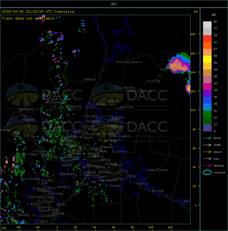Viewport: 228px width, 231px height.
Task: Click the 'S_MARTIN' map label
Action: (103, 160)
